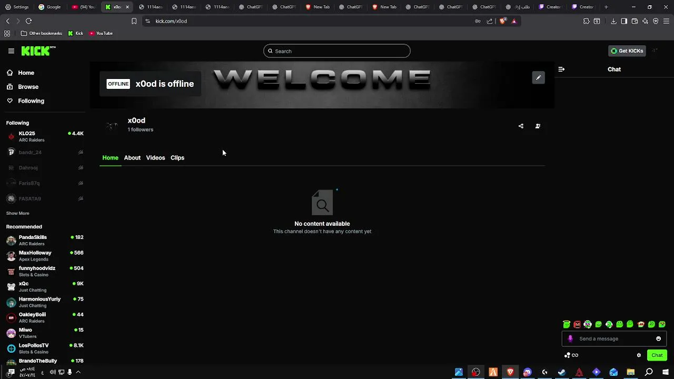Image resolution: width=674 pixels, height=379 pixels.
Task: Open FASATA9 followed channel
Action: (45, 198)
